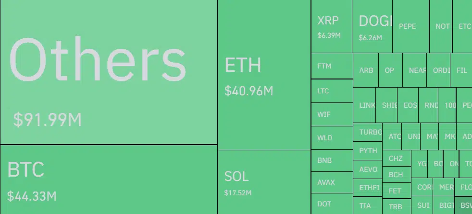Click the WIF tile
This screenshot has width=472, height=214.
332,114
